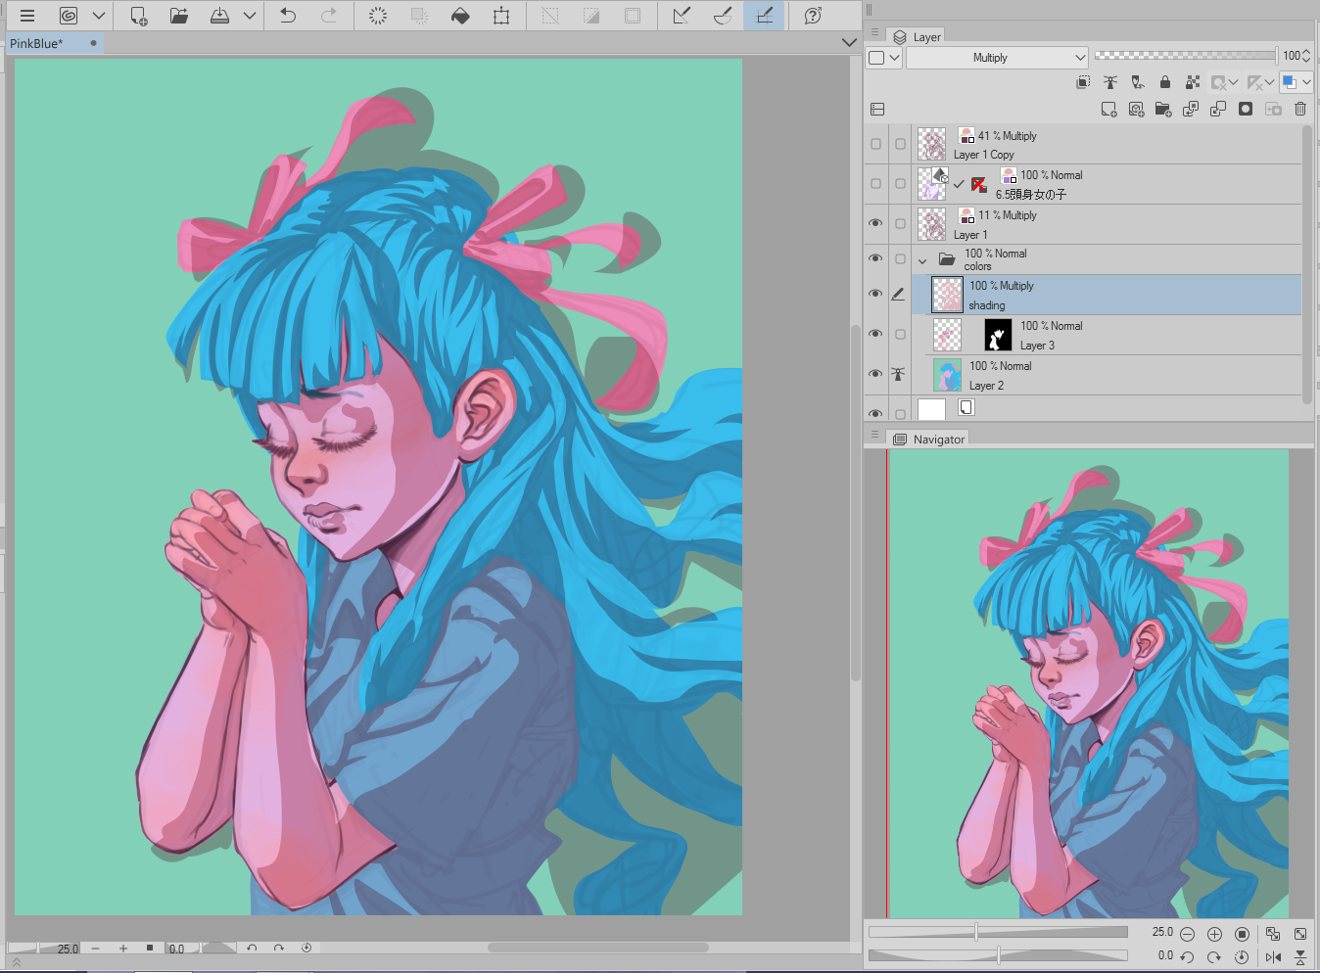
Task: Open Clip Studio launcher icon
Action: click(x=69, y=16)
